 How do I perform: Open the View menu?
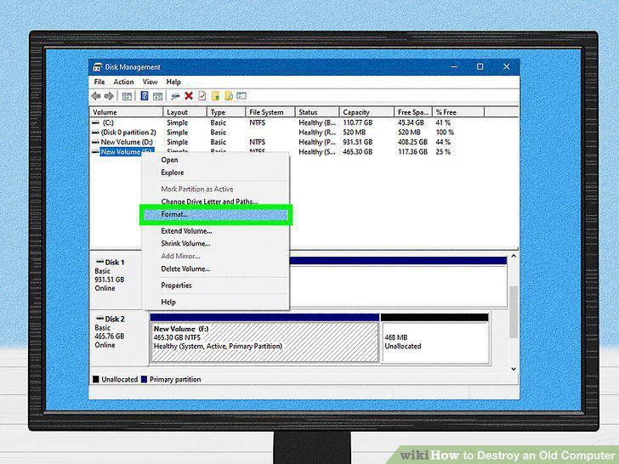click(x=150, y=82)
